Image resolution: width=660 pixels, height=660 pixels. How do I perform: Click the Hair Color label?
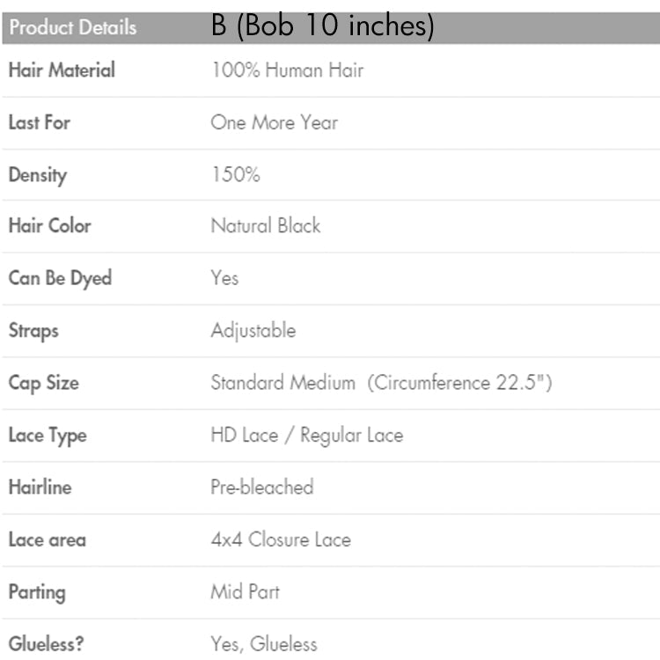50,226
